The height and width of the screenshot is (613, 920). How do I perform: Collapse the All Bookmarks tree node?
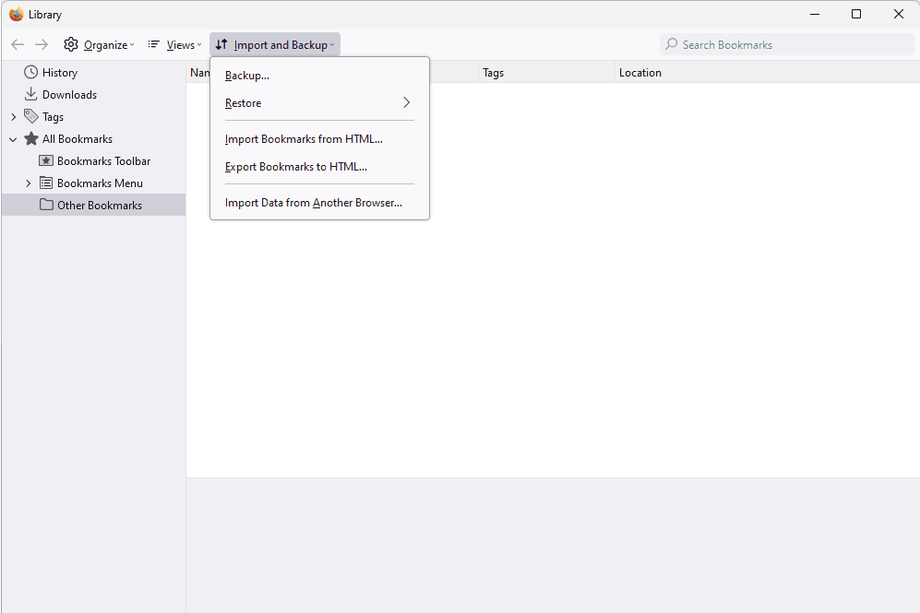tap(13, 139)
